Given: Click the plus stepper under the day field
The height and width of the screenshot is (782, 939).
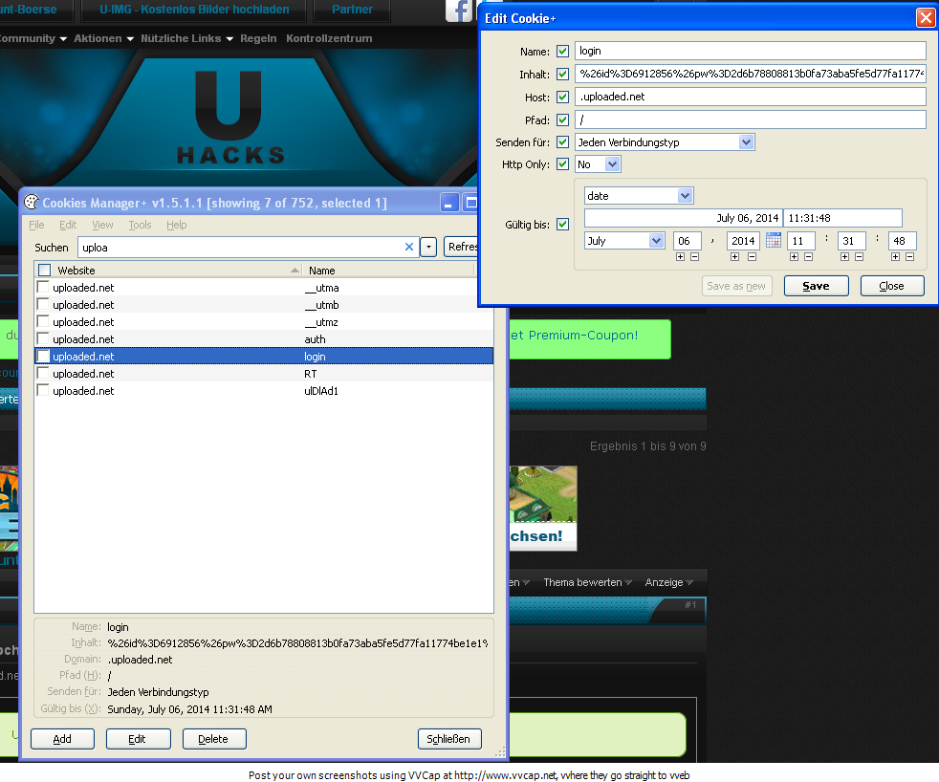Looking at the screenshot, I should (x=680, y=257).
